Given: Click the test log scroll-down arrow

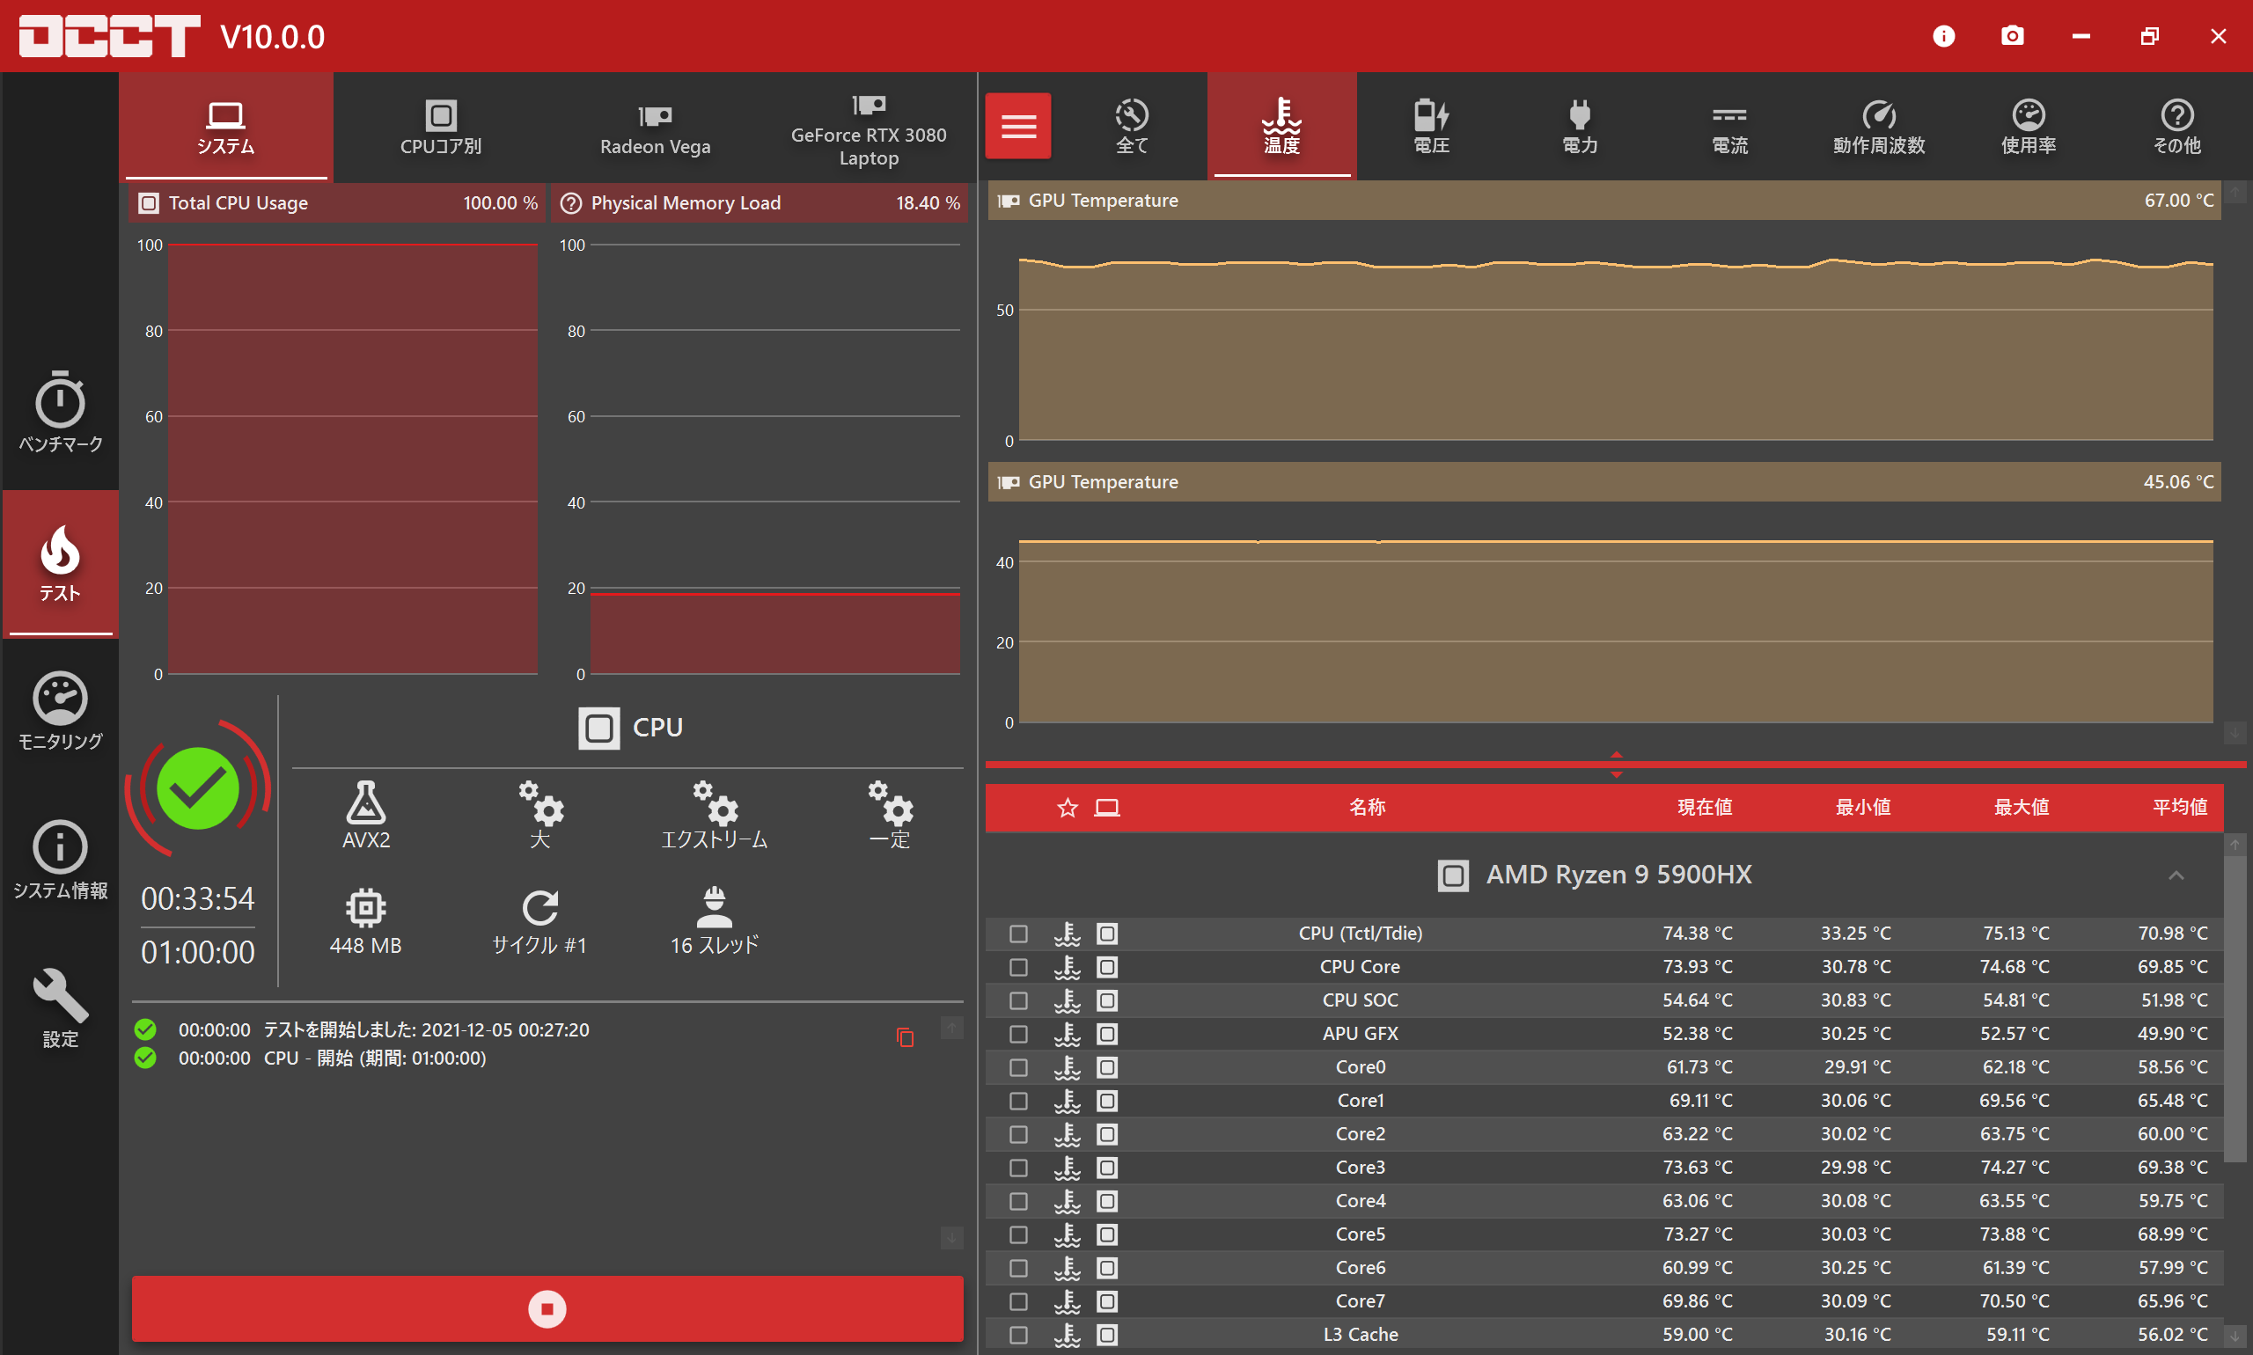Looking at the screenshot, I should [951, 1237].
